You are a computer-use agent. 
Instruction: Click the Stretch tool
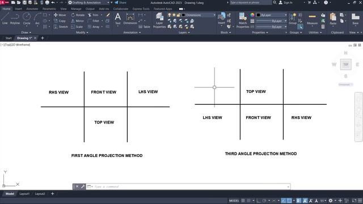click(x=61, y=27)
